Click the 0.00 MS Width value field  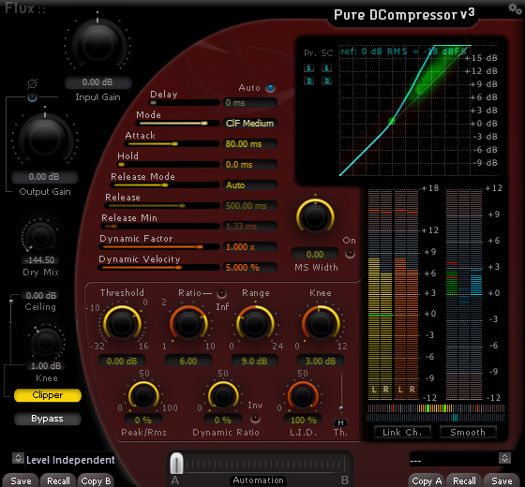pyautogui.click(x=315, y=254)
